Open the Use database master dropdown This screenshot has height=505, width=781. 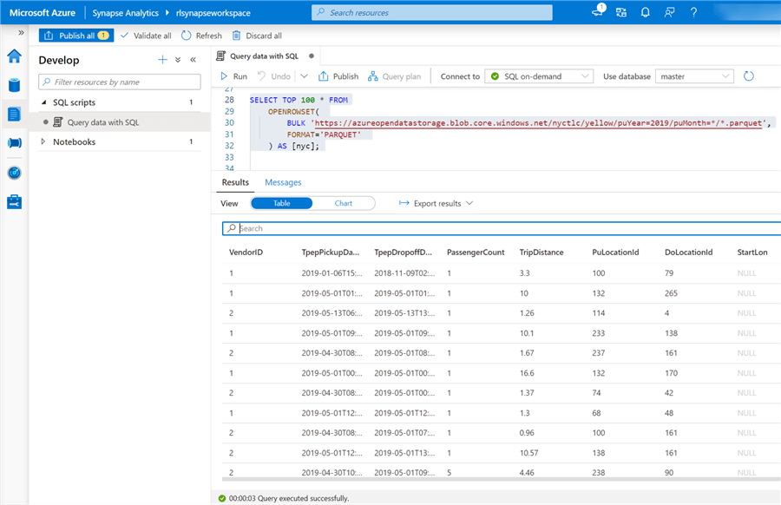[x=694, y=76]
